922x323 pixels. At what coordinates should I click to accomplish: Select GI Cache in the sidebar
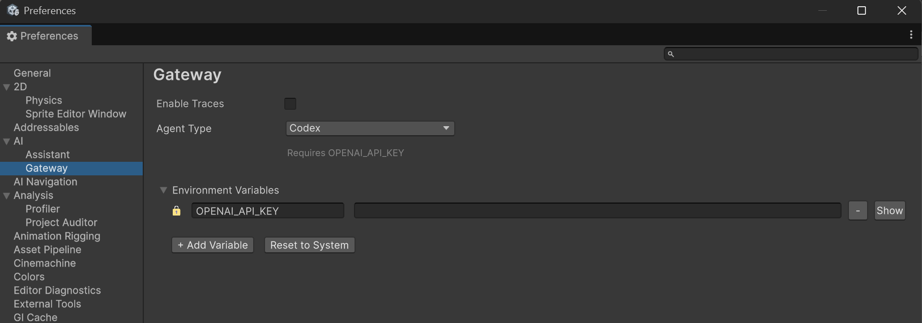click(36, 317)
